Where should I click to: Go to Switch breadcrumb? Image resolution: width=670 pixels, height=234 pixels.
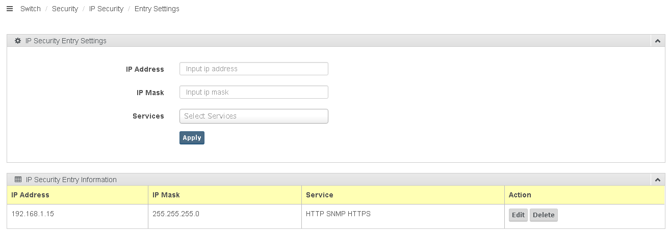pos(31,9)
